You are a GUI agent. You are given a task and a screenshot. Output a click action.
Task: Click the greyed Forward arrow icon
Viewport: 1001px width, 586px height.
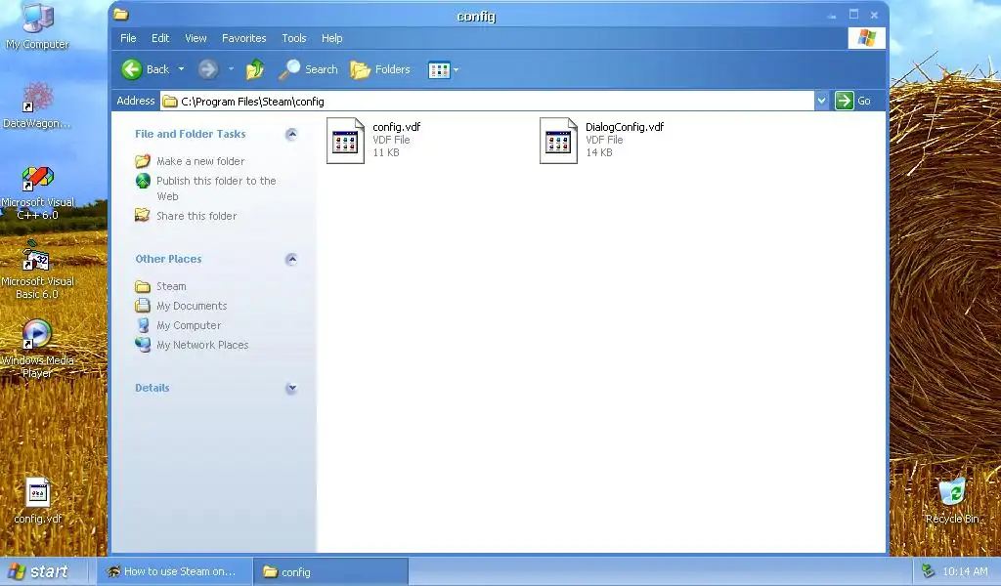click(x=207, y=69)
